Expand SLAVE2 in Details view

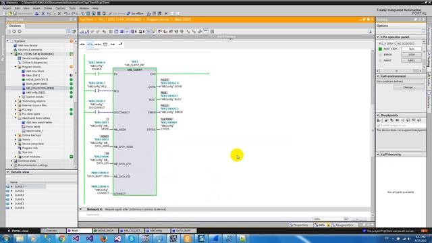click(11, 190)
